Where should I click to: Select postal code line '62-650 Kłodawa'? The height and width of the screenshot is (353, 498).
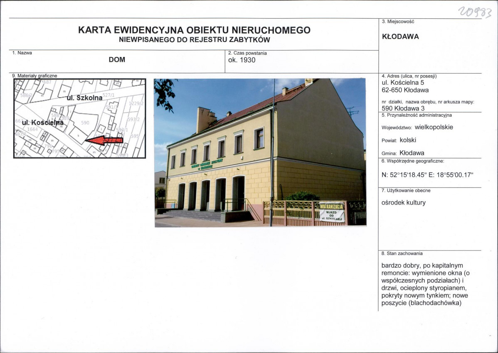pyautogui.click(x=405, y=90)
